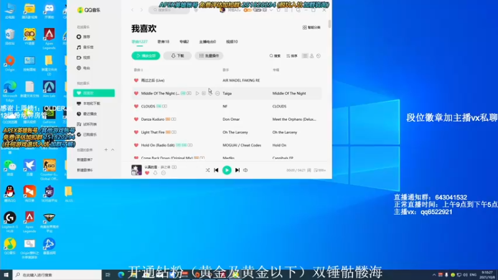The height and width of the screenshot is (280, 498).
Task: Click the artist MOGUAI / Cheat Codes
Action: click(x=242, y=145)
